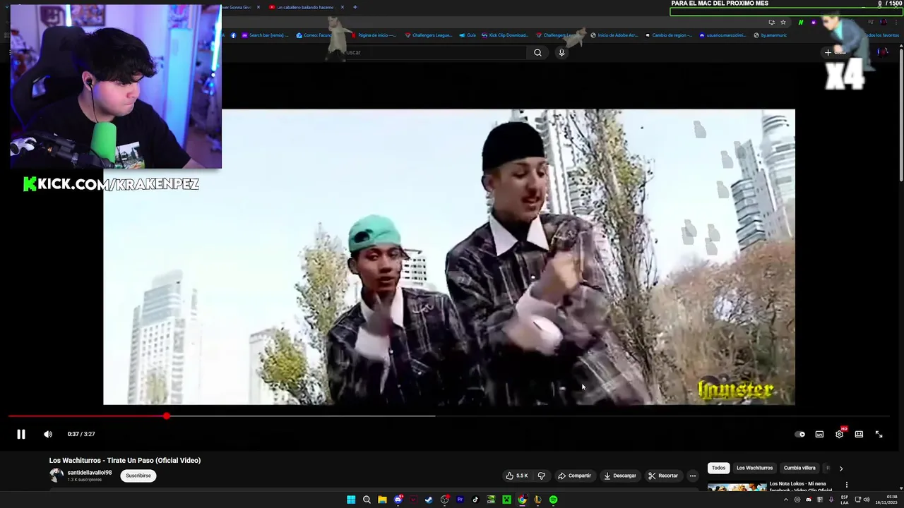
Task: Open Los Nota Lokos suggested video thumbnail
Action: pos(737,487)
